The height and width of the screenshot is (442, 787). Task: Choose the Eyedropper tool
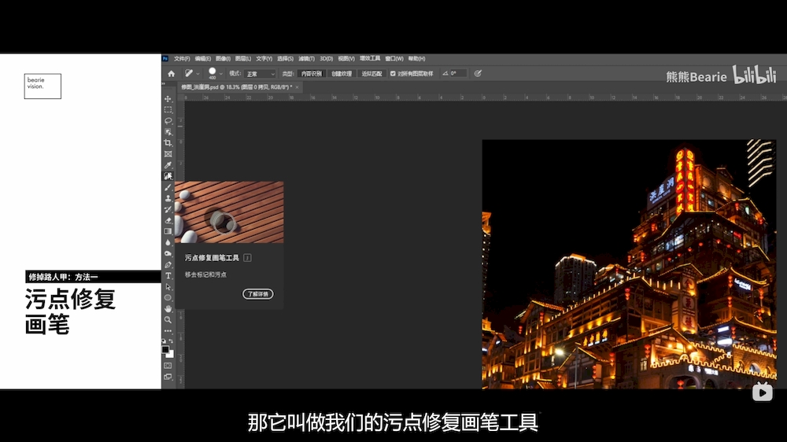coord(168,165)
